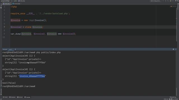Hide the Terminal panel with minimize icon
Viewport: 179px width, 100px height.
[176, 49]
